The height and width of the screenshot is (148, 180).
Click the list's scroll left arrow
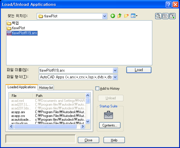tap(11, 127)
